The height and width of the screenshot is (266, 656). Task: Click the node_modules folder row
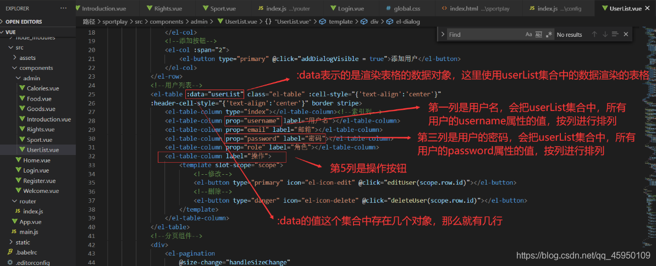tap(37, 38)
